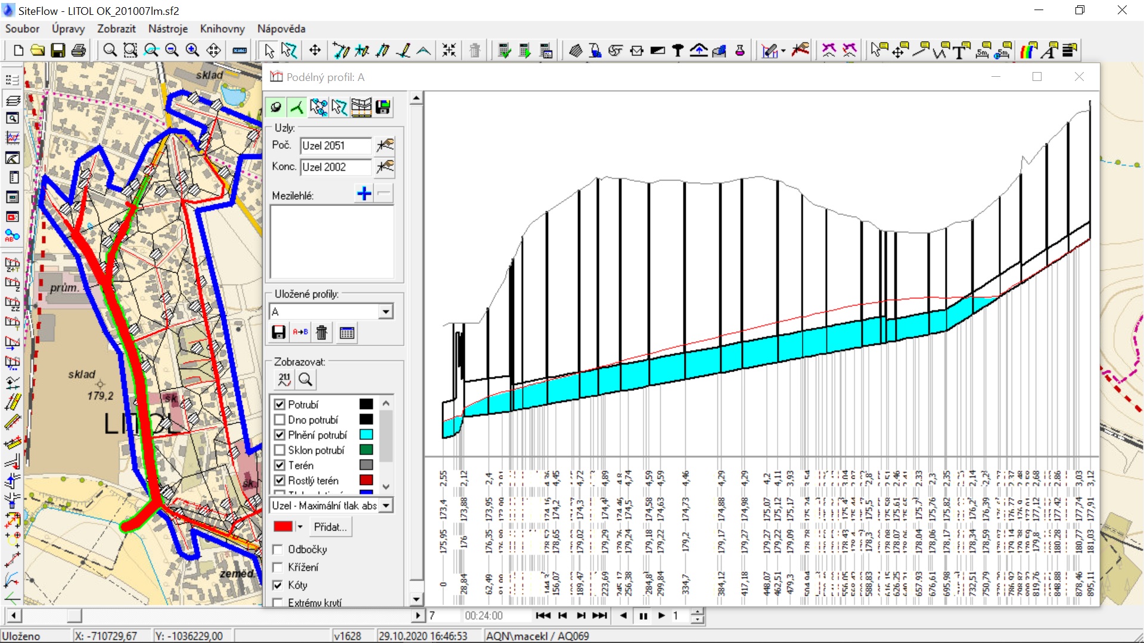This screenshot has height=643, width=1144.
Task: Select the pan view icon
Action: pyautogui.click(x=213, y=51)
